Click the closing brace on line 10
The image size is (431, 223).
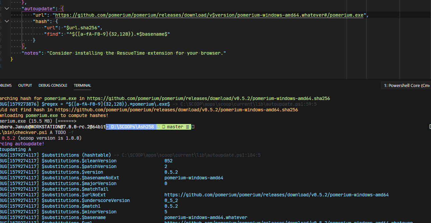12,59
